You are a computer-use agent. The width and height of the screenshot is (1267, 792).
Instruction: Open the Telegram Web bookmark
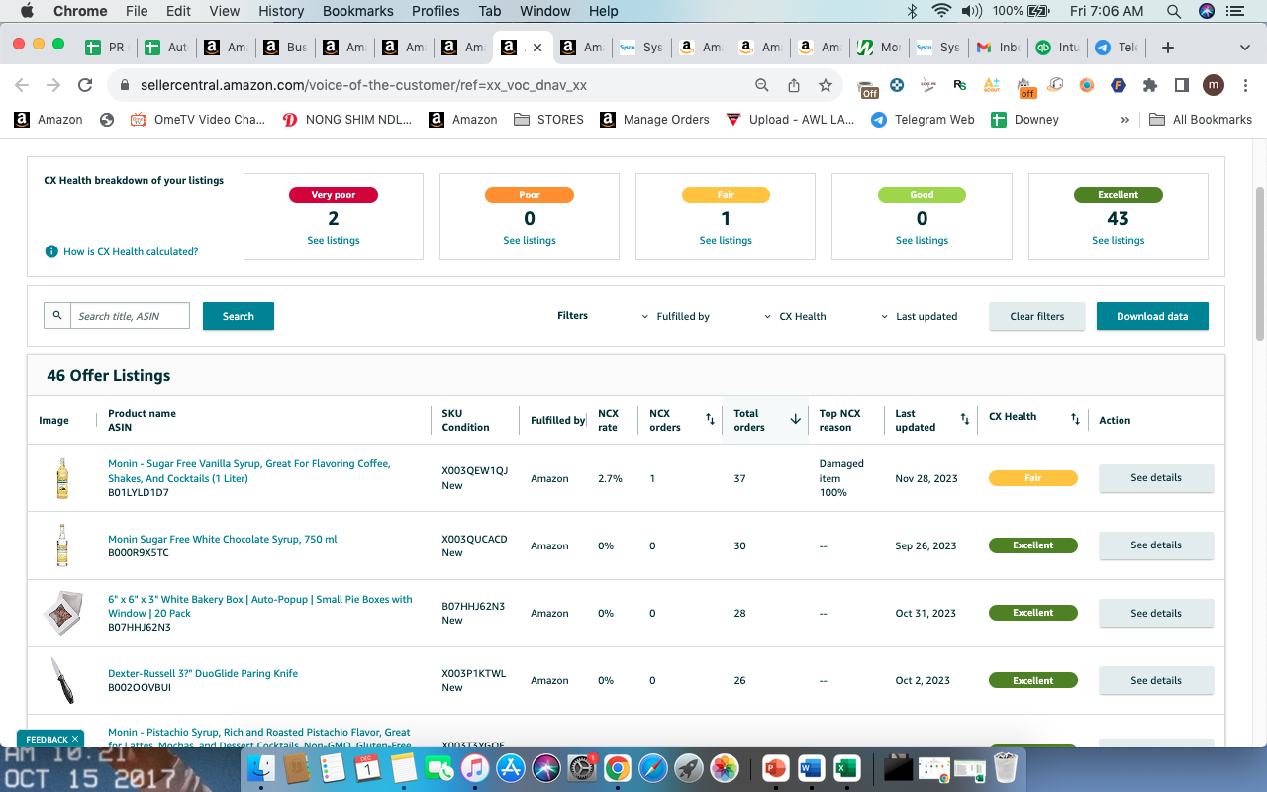923,120
